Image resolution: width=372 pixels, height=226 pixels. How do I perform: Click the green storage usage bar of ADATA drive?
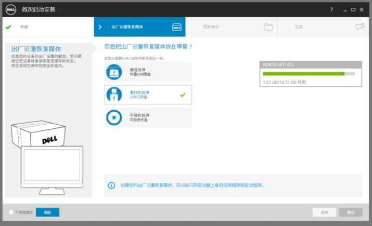(304, 74)
